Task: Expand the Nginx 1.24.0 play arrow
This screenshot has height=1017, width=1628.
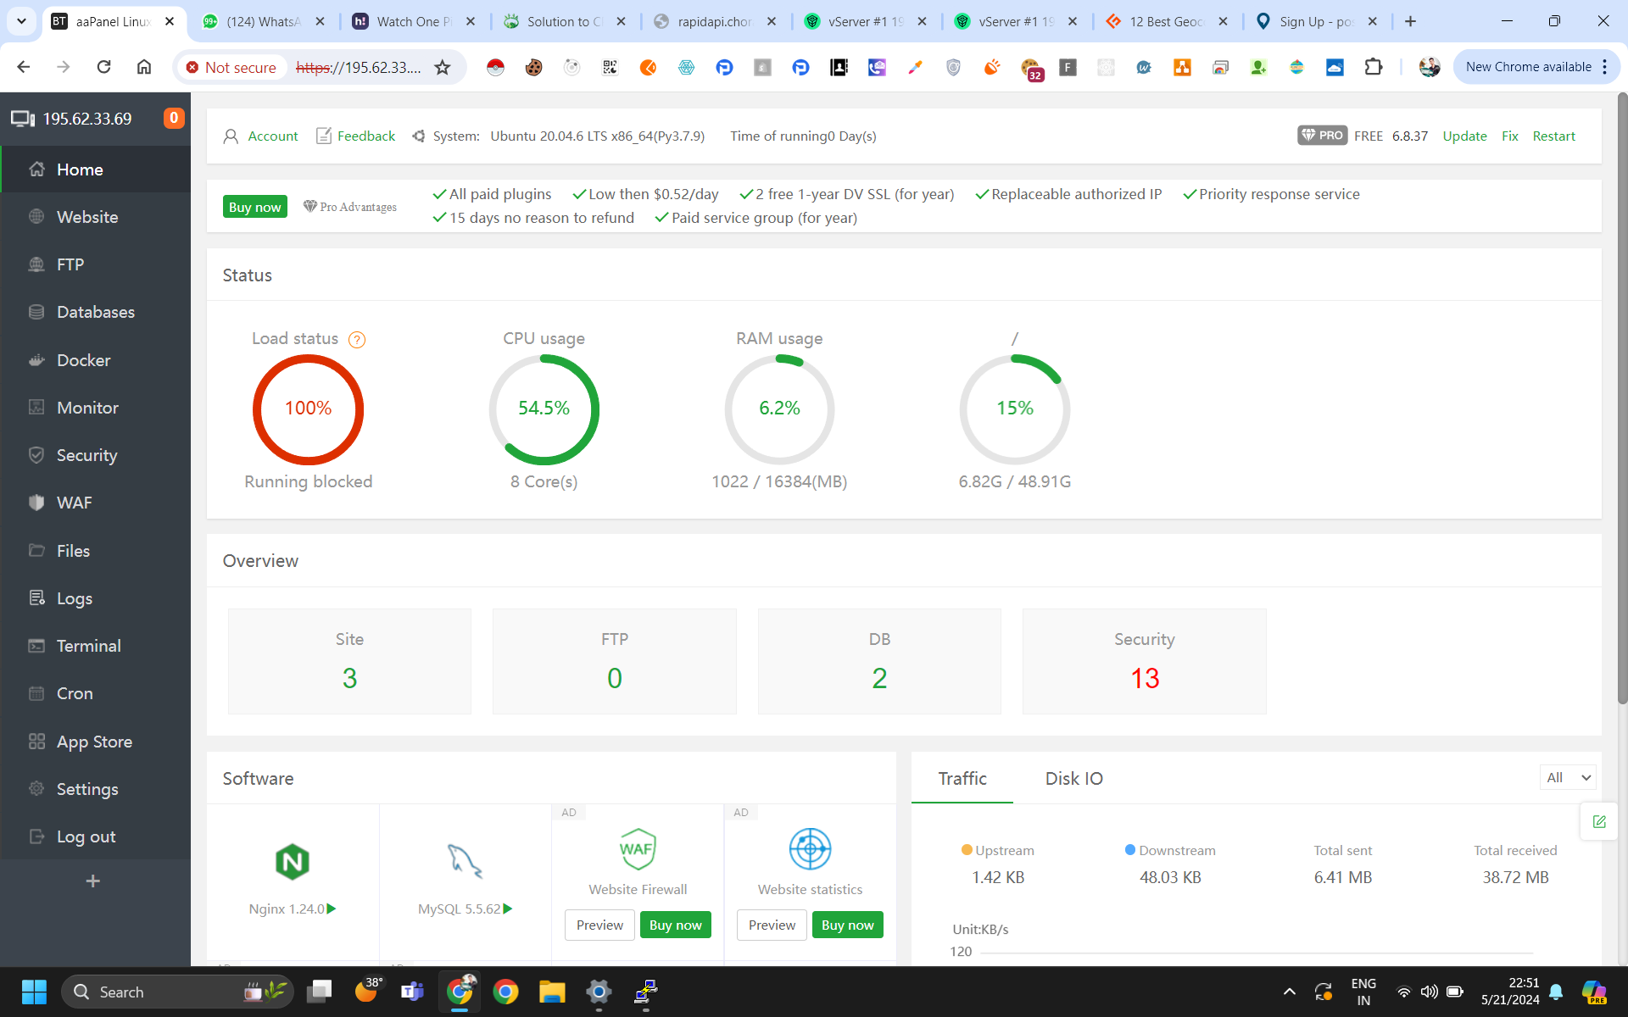Action: (x=332, y=909)
